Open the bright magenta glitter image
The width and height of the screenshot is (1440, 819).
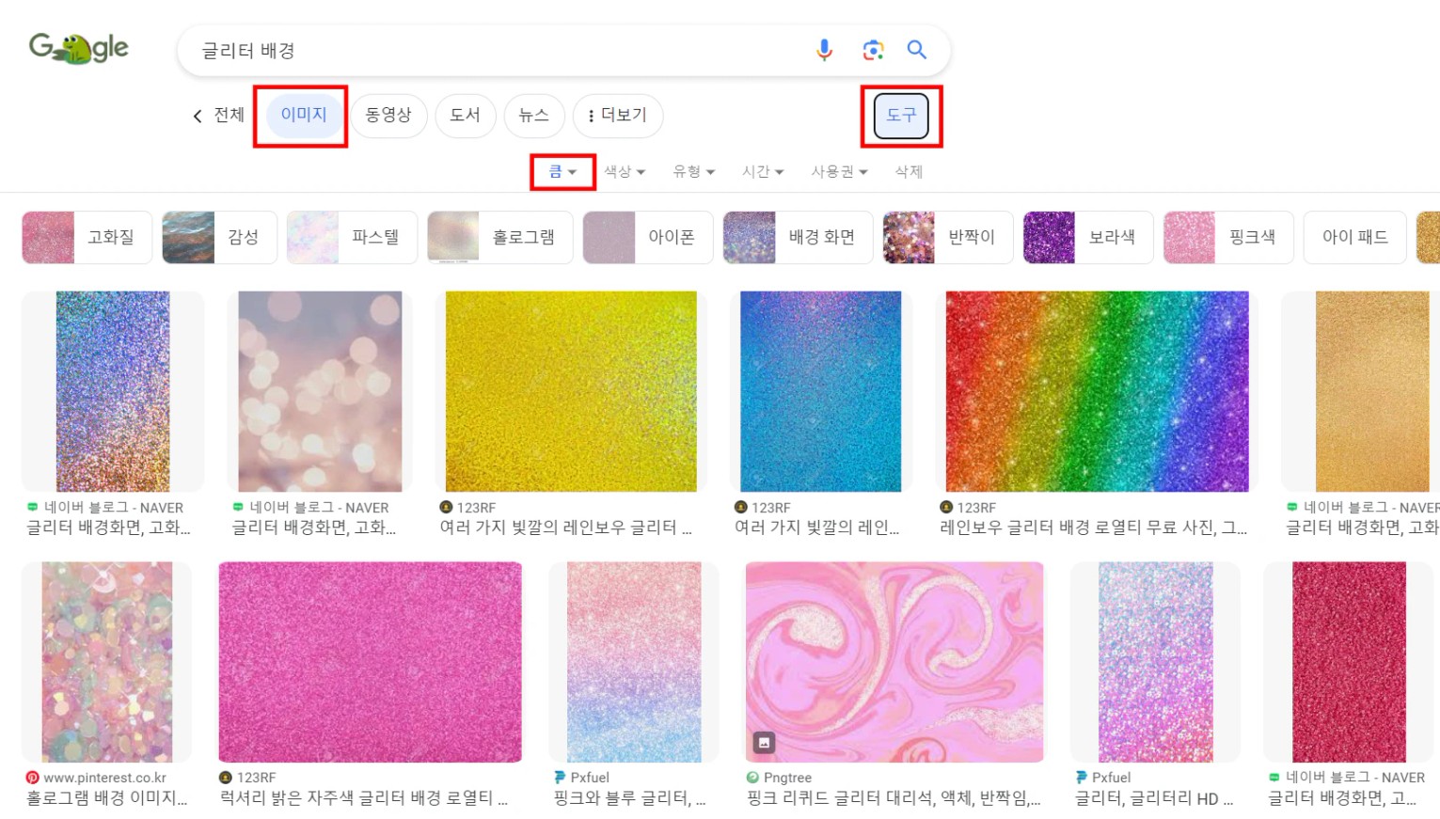click(370, 662)
